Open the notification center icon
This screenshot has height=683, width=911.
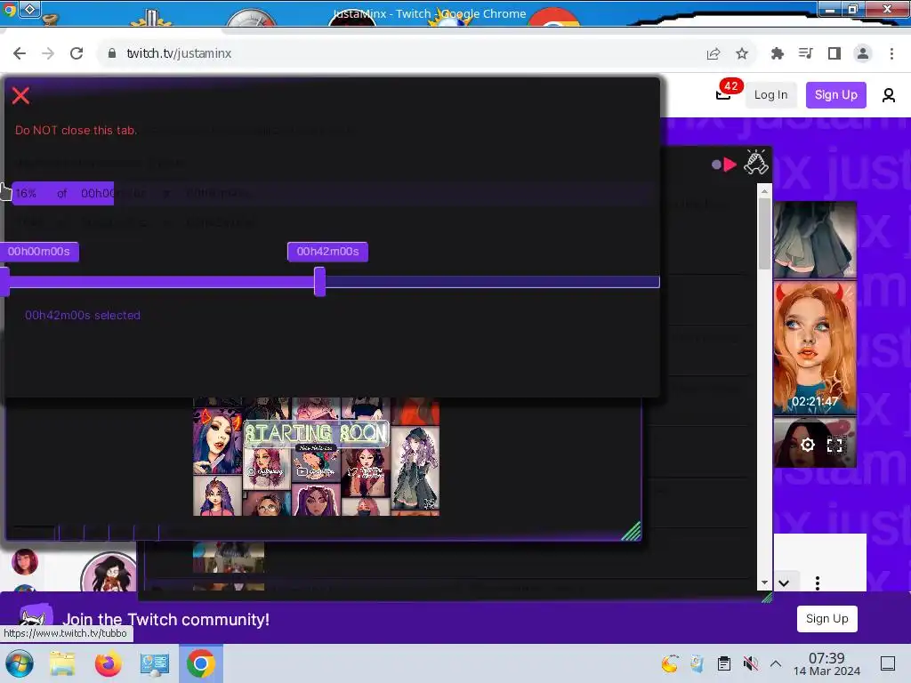coord(888,663)
